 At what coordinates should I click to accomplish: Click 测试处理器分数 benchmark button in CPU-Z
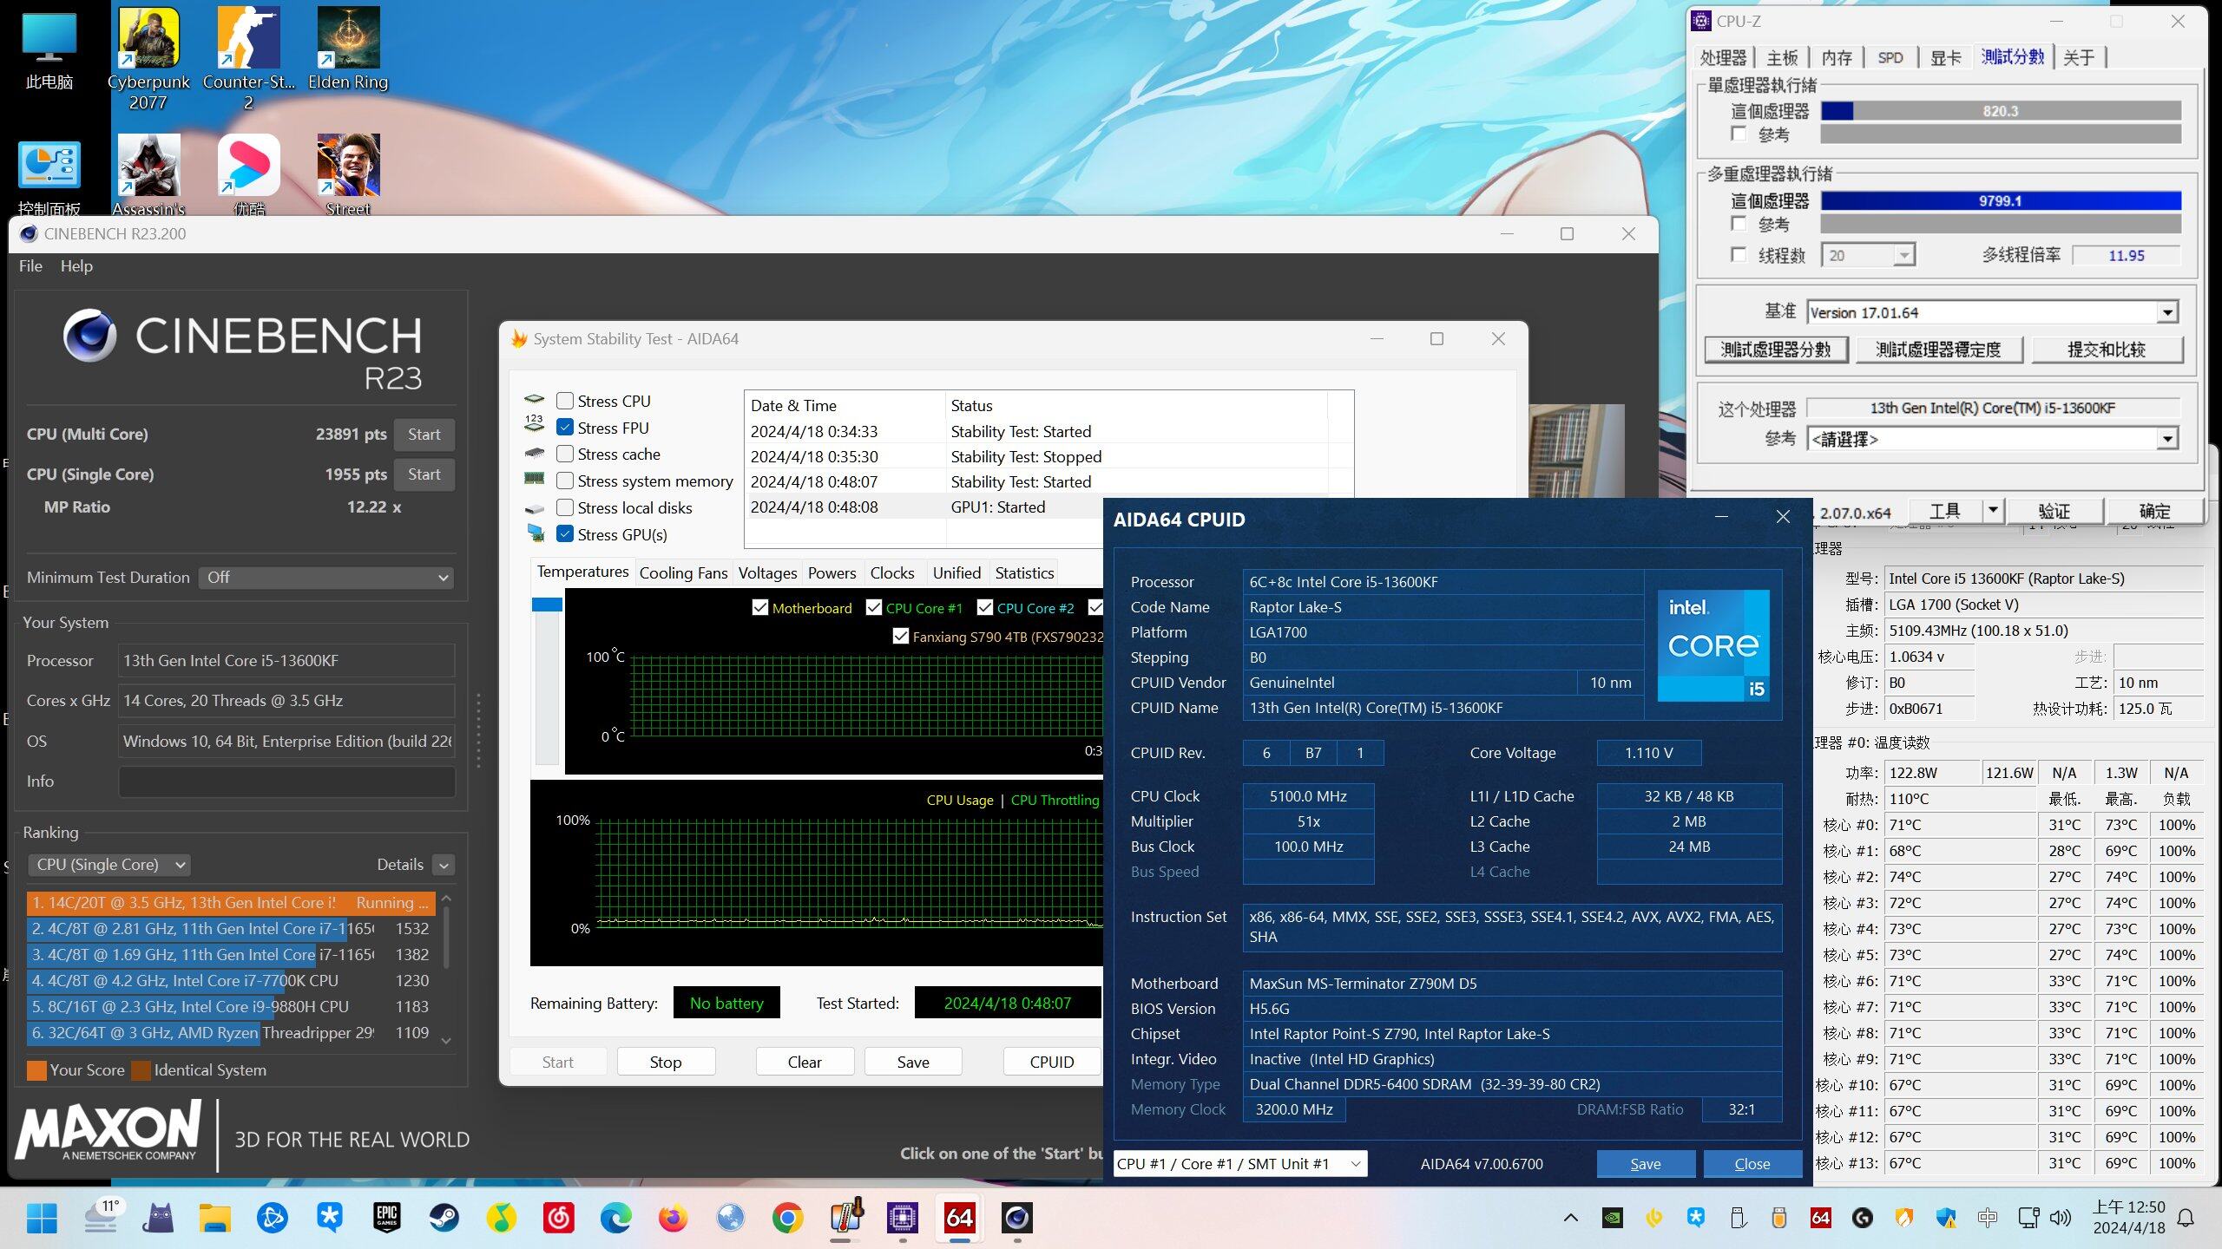pyautogui.click(x=1775, y=350)
